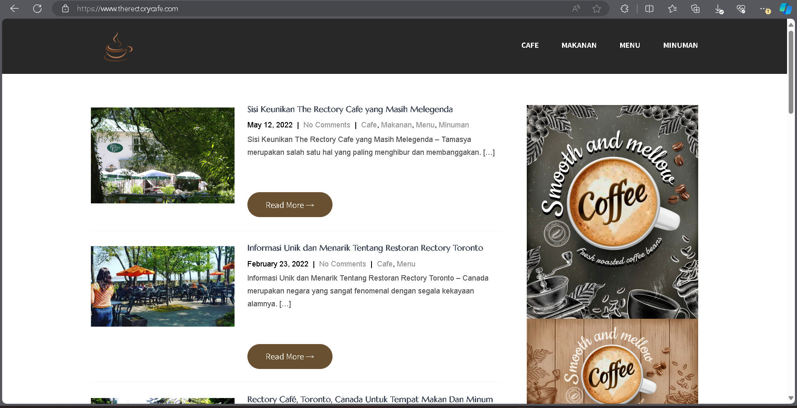Click the Rectory Cafe garden thumbnail image
Screen dimensions: 797x408
[x=162, y=155]
